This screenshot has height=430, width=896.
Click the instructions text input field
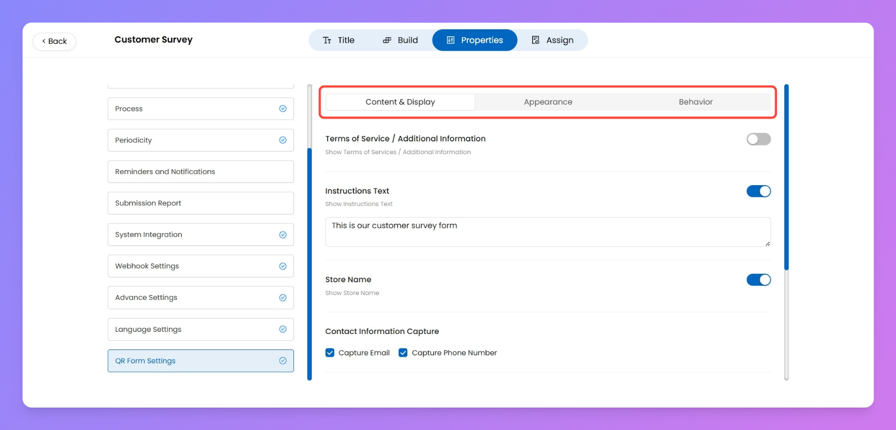tap(547, 232)
